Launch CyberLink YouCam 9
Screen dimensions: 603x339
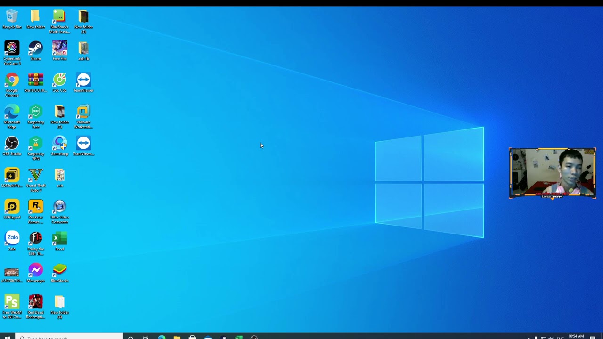pyautogui.click(x=12, y=53)
